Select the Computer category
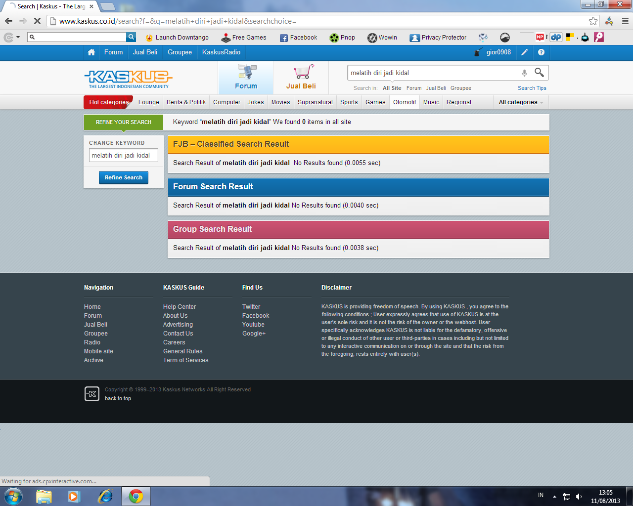633x506 pixels. click(x=227, y=102)
